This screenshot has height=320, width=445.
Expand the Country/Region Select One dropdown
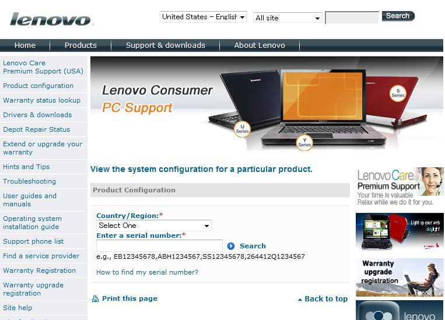click(x=154, y=226)
